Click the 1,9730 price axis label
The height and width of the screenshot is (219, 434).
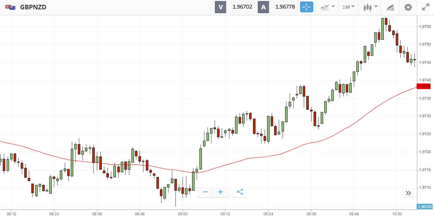coord(424,116)
